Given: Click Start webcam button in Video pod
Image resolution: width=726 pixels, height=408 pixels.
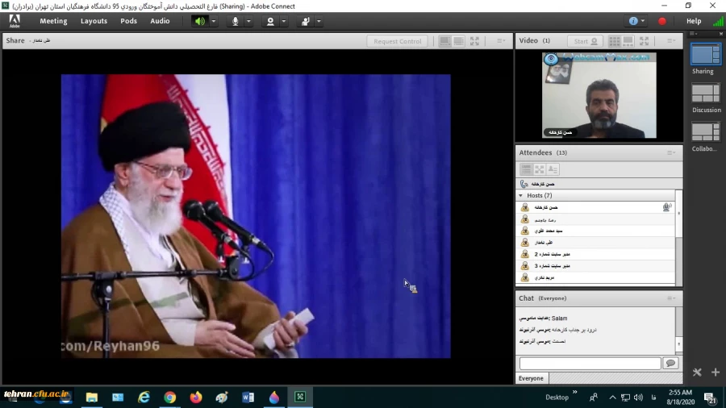Looking at the screenshot, I should [x=585, y=41].
